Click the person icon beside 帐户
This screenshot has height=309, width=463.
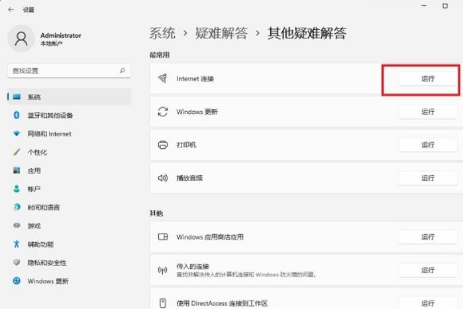(17, 189)
